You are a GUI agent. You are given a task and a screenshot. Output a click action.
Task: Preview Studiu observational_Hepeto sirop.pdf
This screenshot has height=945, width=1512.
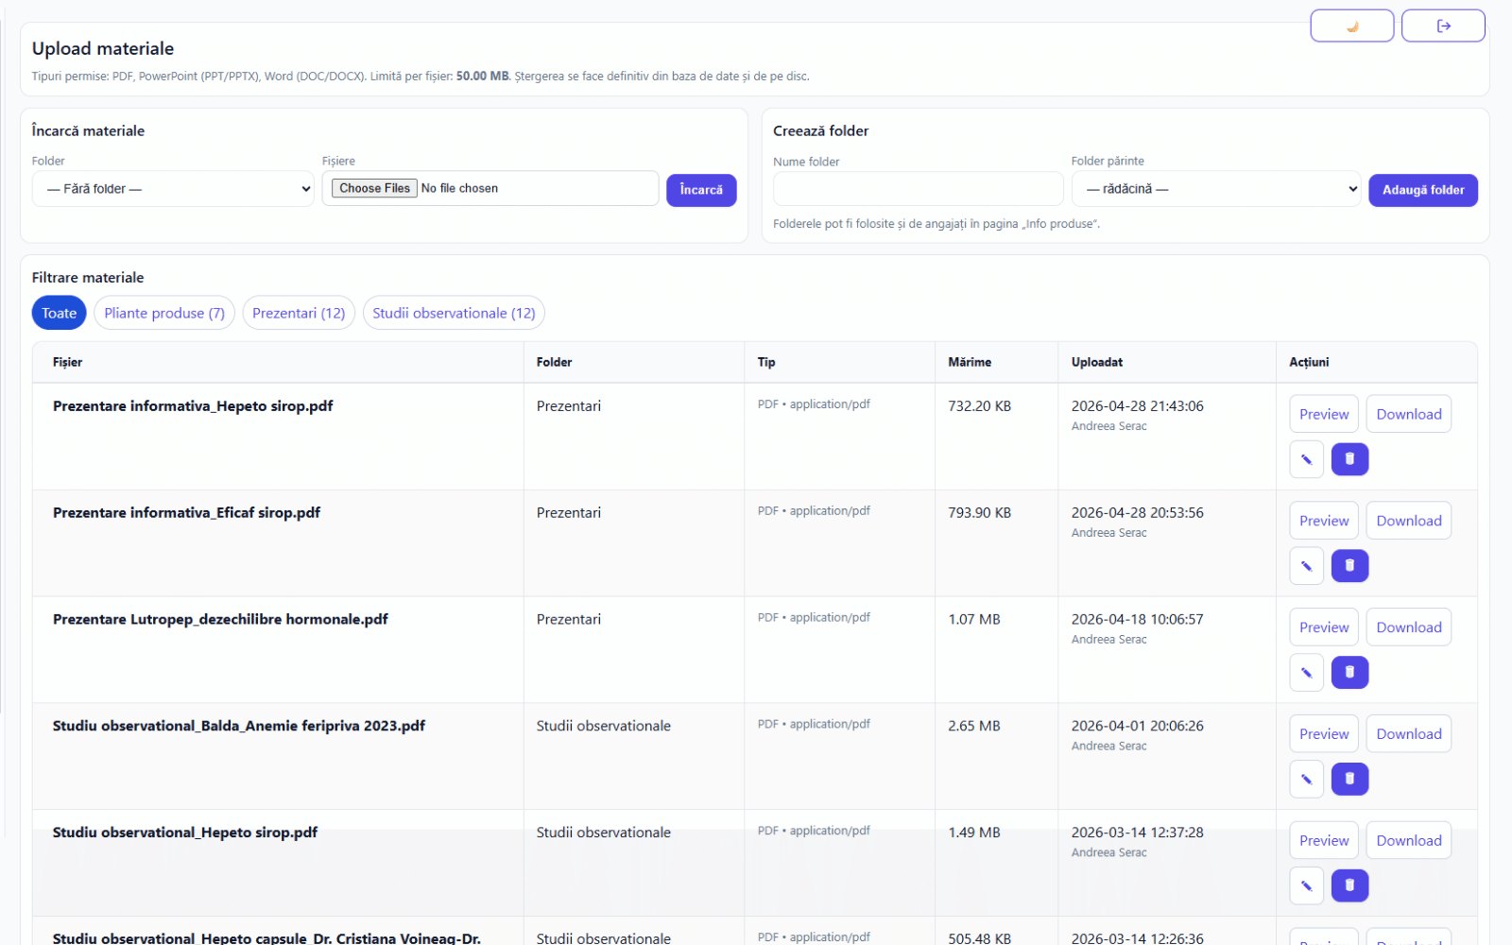click(x=1324, y=841)
